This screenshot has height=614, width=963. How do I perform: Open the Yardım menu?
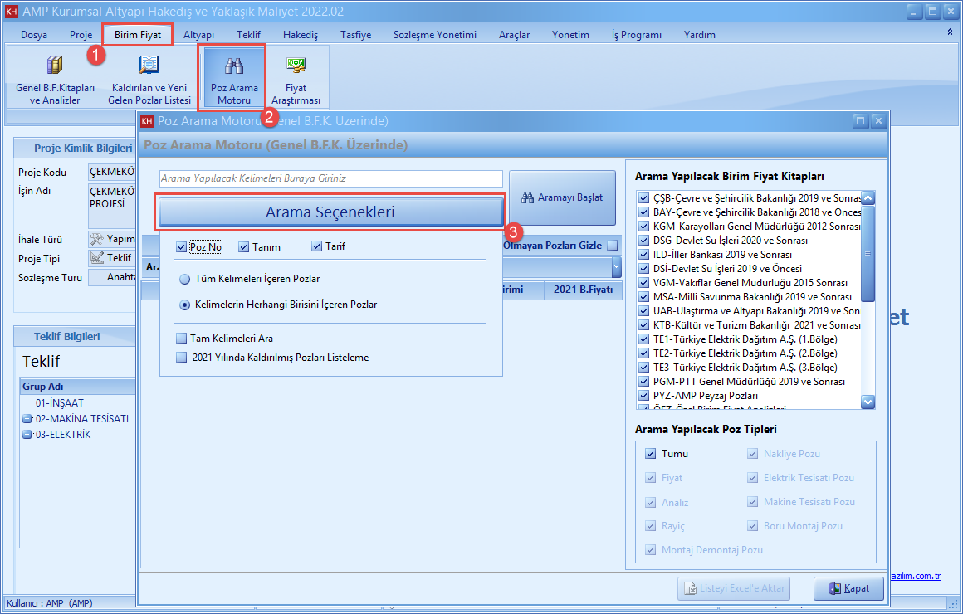tap(700, 34)
